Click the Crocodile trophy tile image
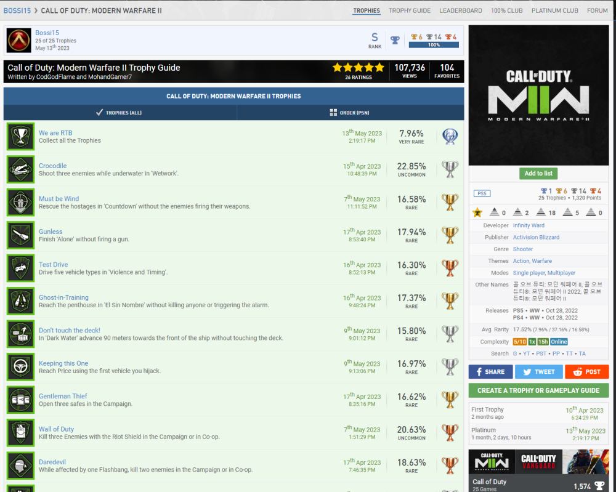Screen dimensions: 616x492 (x=20, y=169)
